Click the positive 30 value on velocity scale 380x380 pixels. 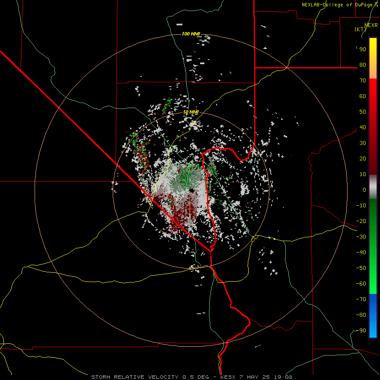click(363, 143)
